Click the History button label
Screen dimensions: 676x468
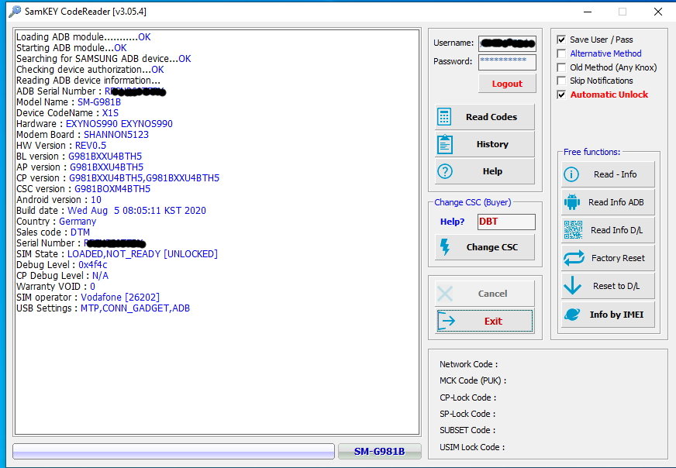pos(492,144)
